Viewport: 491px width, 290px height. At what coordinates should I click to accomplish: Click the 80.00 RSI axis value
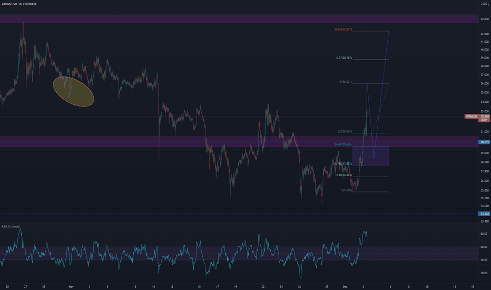pos(484,234)
